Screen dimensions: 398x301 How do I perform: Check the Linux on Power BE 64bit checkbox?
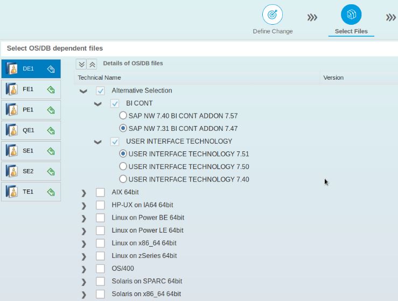[x=100, y=218]
